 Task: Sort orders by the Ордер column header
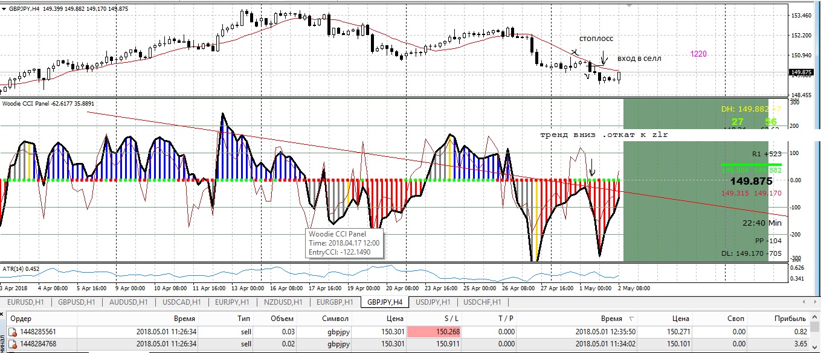pos(42,319)
